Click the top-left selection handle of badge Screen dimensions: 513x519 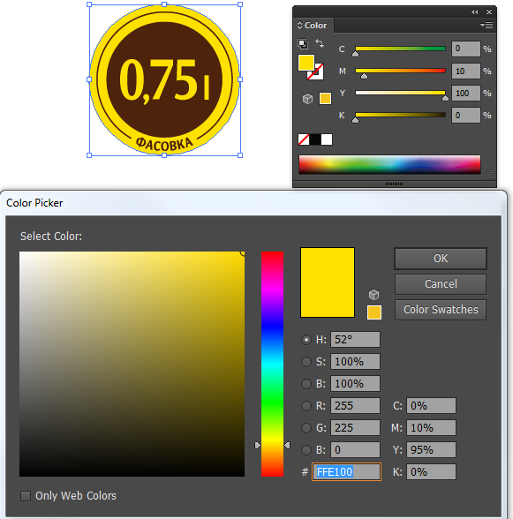click(89, 4)
